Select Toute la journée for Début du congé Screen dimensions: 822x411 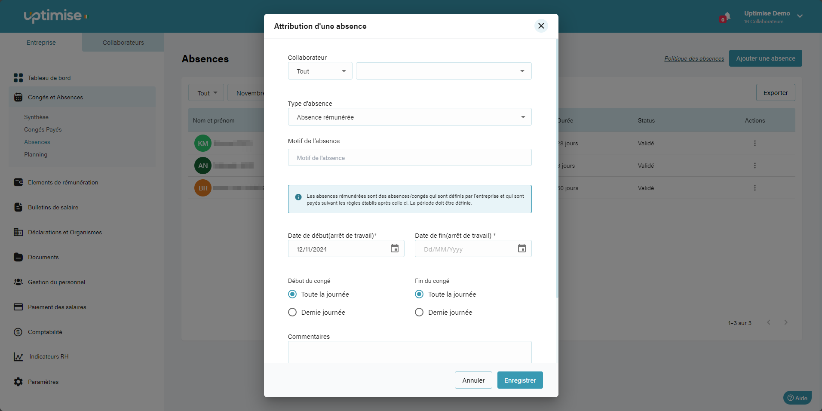292,294
